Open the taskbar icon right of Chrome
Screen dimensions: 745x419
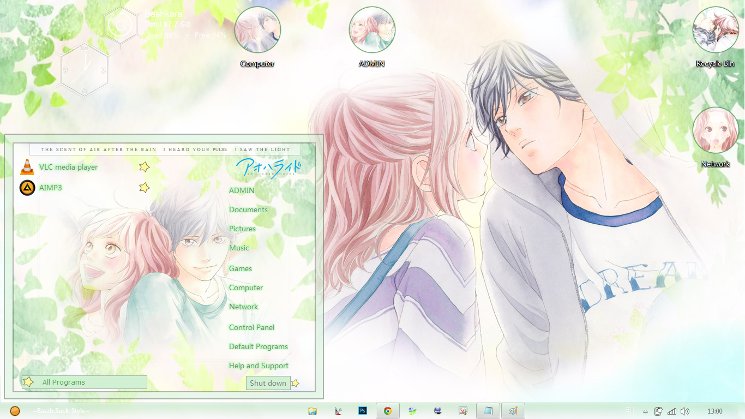[x=413, y=411]
